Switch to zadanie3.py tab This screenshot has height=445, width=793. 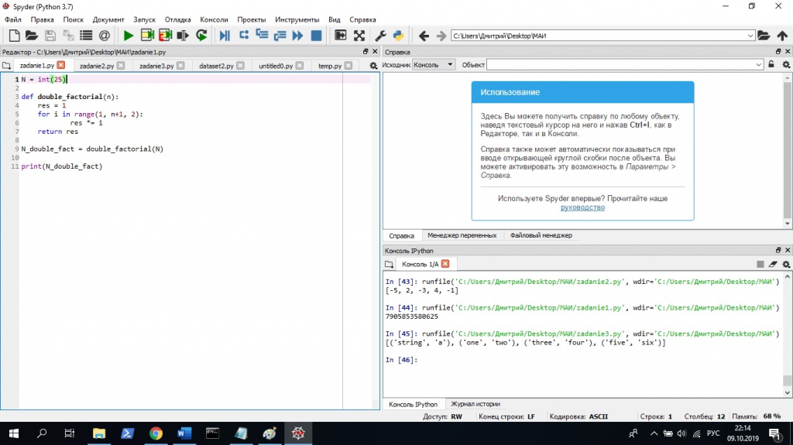pos(156,66)
